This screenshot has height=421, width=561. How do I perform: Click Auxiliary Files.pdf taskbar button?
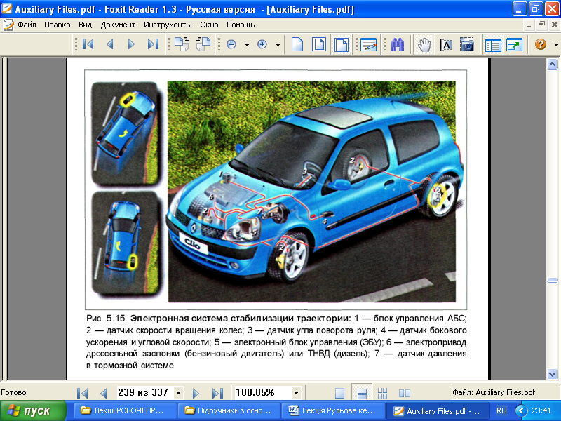(438, 410)
